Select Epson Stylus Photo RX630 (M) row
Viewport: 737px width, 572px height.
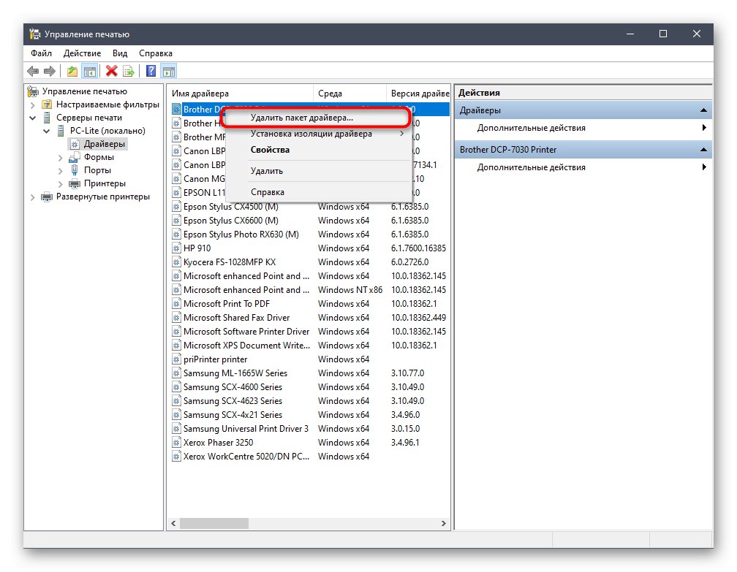tap(309, 234)
